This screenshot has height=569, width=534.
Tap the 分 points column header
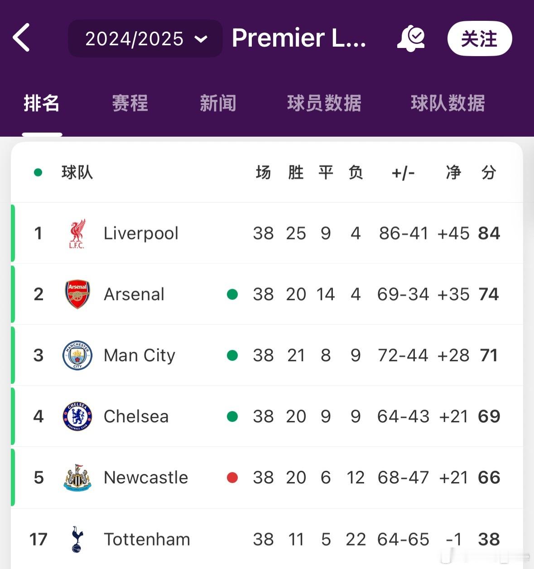tap(489, 172)
